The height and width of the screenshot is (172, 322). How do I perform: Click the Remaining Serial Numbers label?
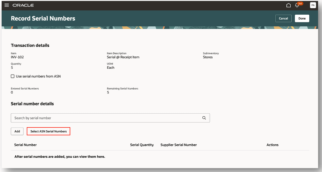point(122,89)
